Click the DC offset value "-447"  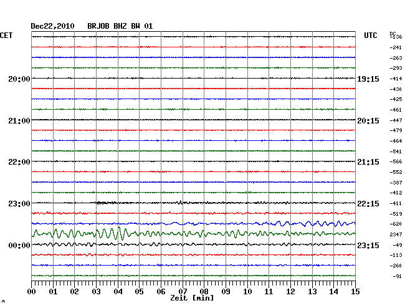pos(396,120)
